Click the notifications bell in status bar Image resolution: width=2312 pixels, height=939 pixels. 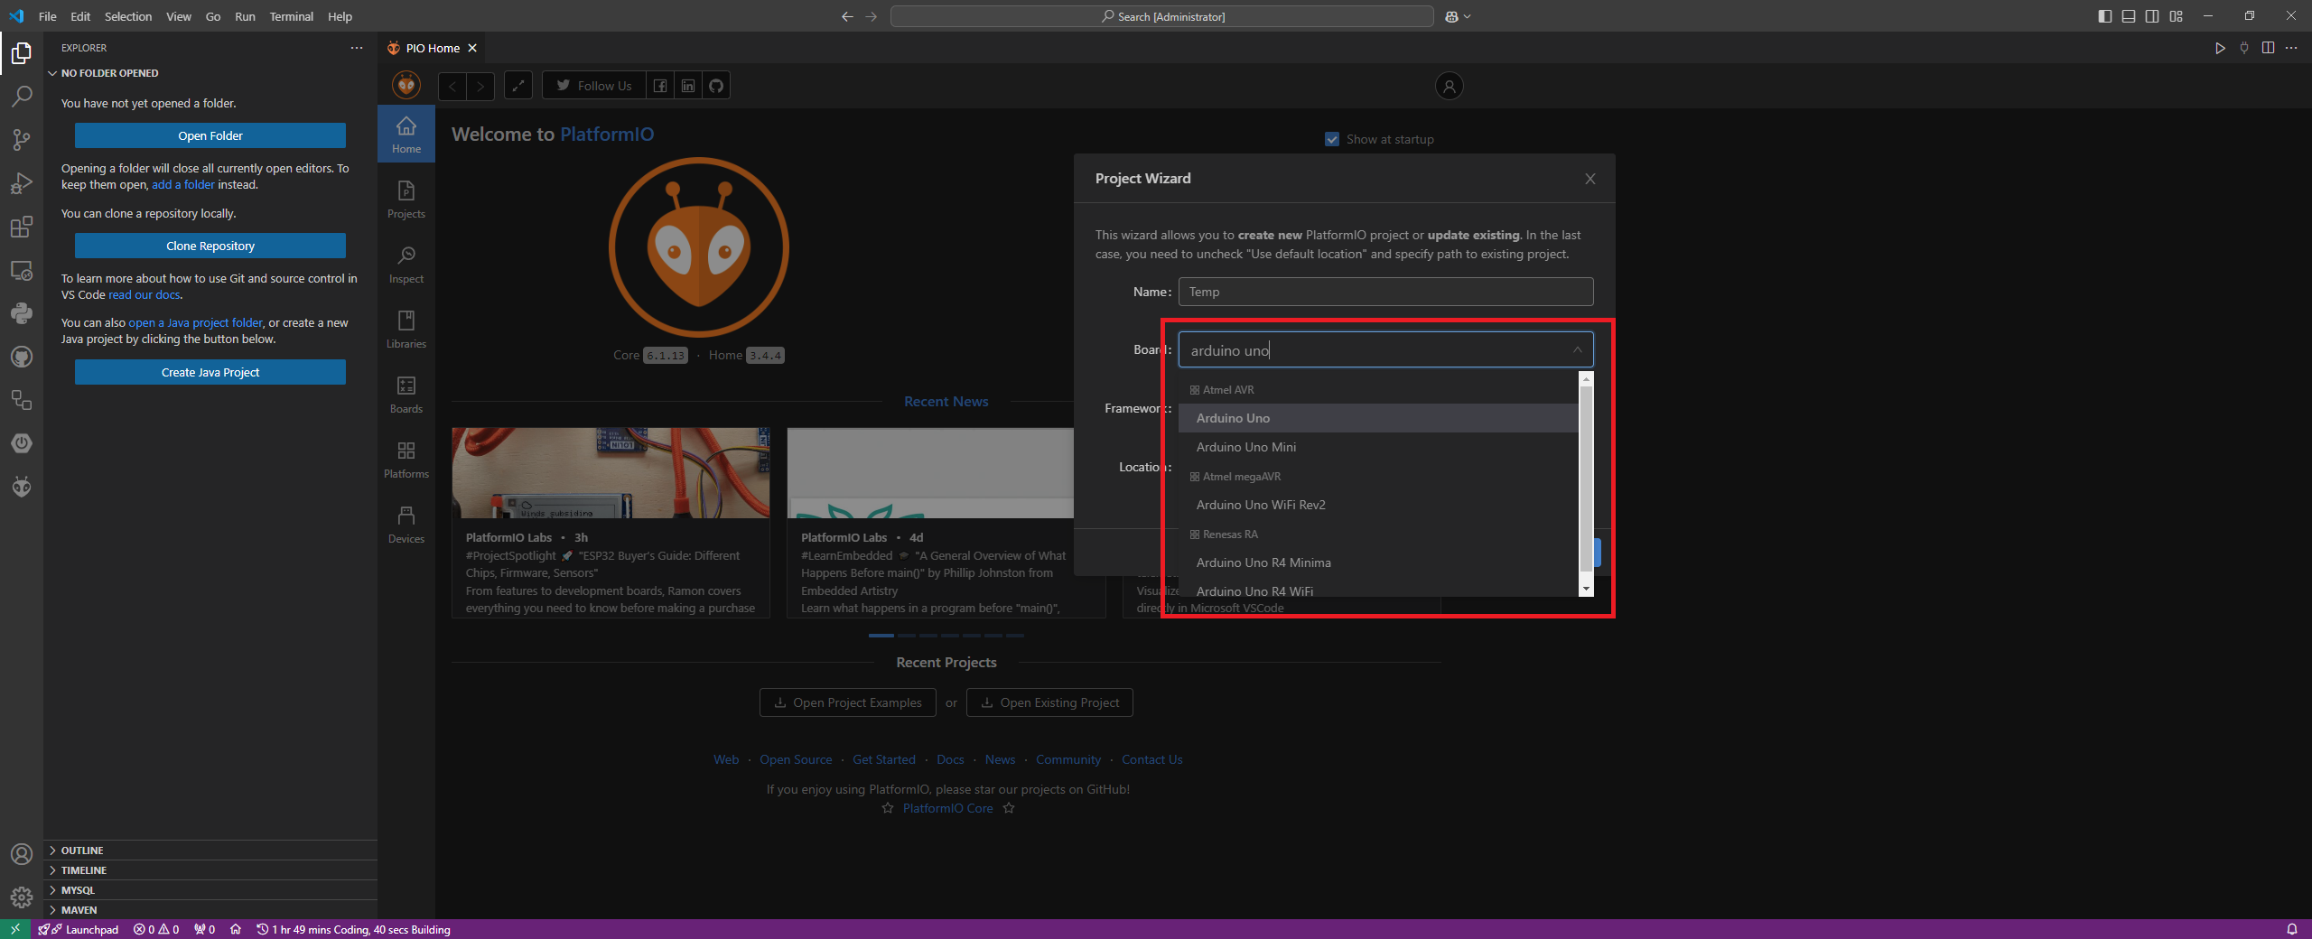coord(2292,929)
